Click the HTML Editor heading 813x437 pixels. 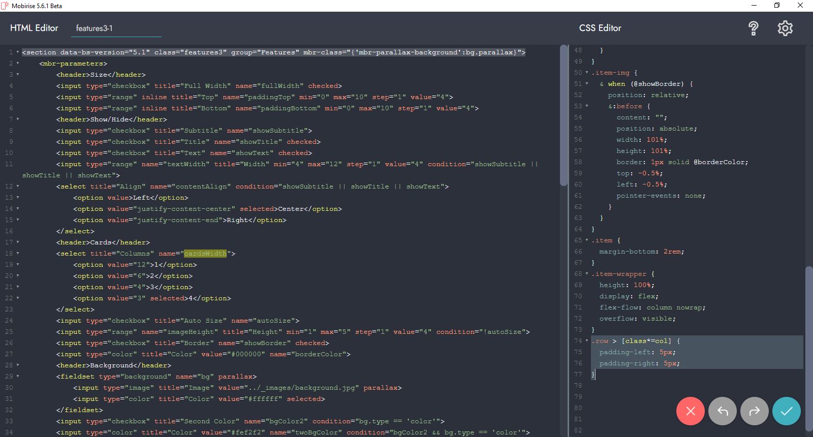click(x=34, y=28)
